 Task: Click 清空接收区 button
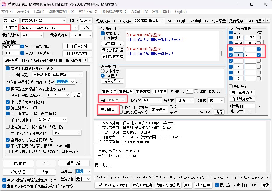[x=113, y=43]
